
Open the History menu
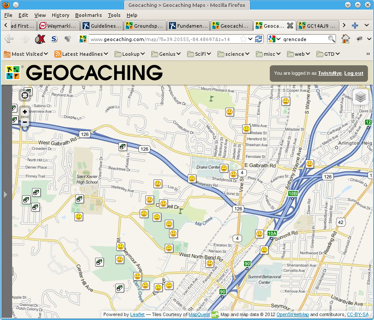point(61,15)
